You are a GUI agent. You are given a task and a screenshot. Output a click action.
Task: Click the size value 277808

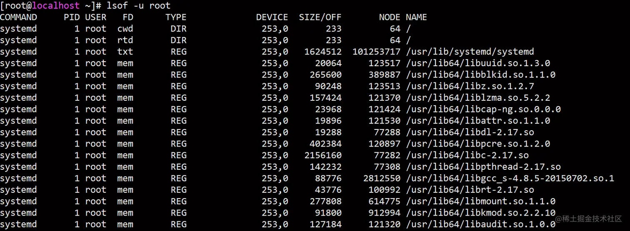[325, 201]
